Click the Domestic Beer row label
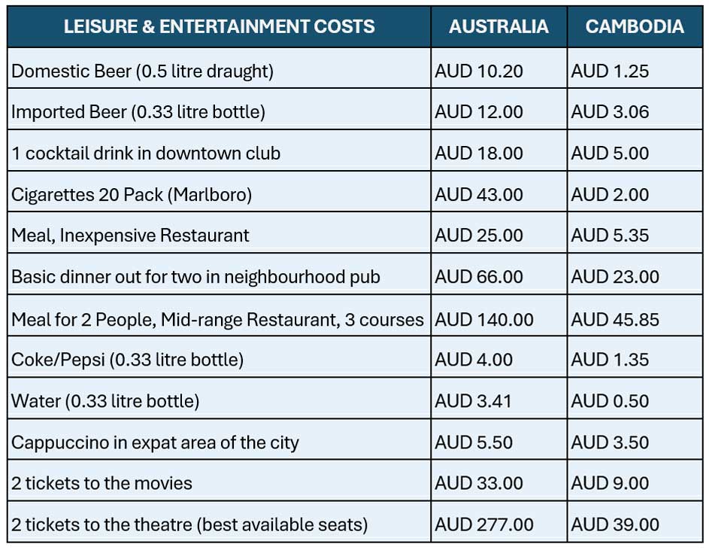Screen dimensions: 709x550 pyautogui.click(x=142, y=71)
